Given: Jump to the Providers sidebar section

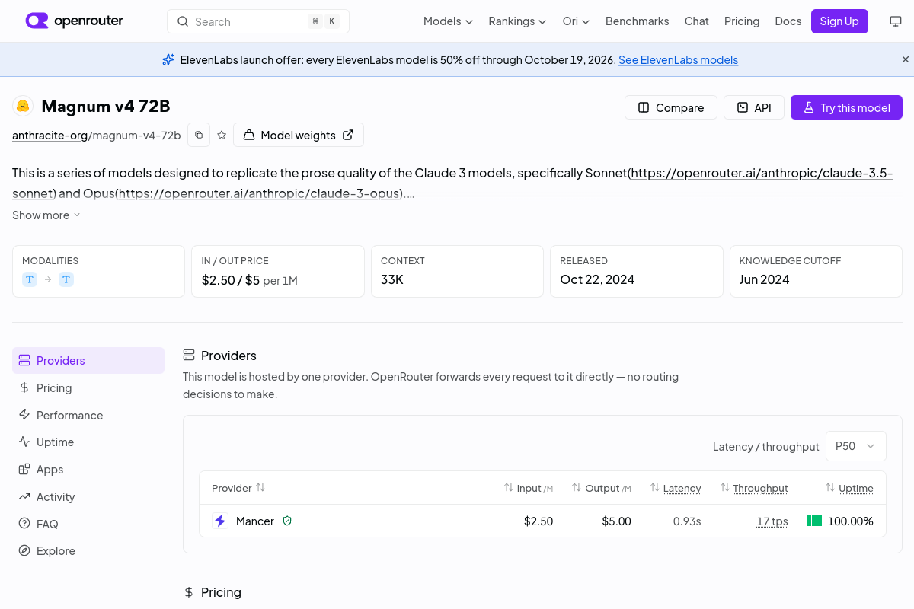Looking at the screenshot, I should tap(88, 361).
